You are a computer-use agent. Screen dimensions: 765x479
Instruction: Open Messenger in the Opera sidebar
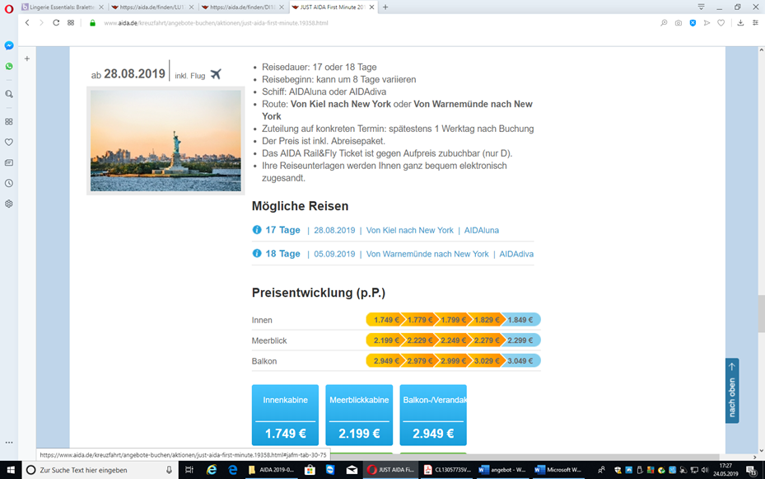[9, 45]
